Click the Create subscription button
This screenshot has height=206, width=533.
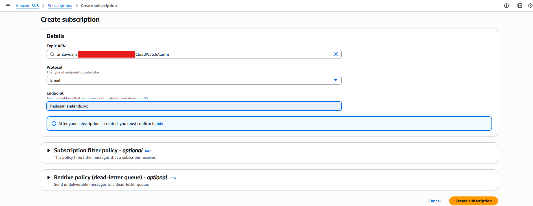coord(473,201)
